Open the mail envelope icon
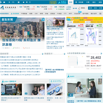Screen dimensions: 103x103 pos(4,2)
